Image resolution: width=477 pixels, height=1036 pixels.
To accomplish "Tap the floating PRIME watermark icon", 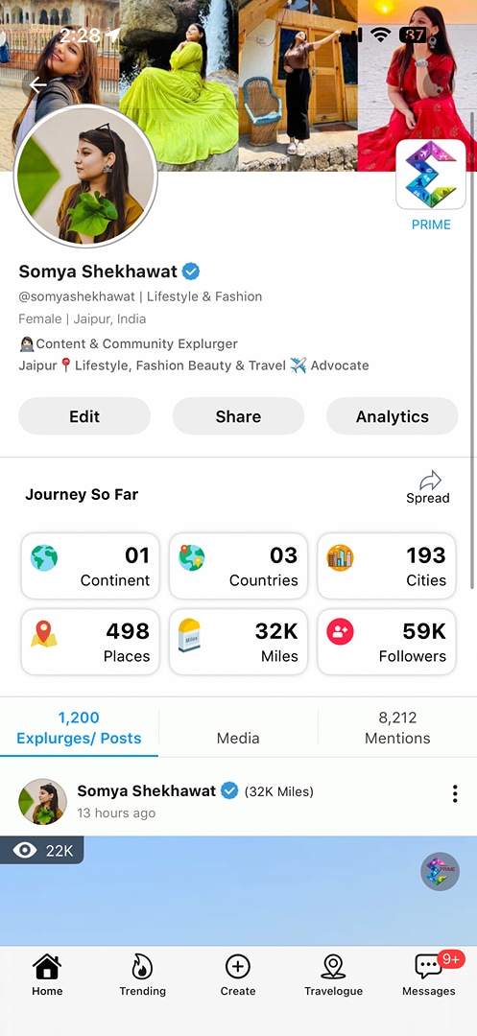I will [440, 871].
